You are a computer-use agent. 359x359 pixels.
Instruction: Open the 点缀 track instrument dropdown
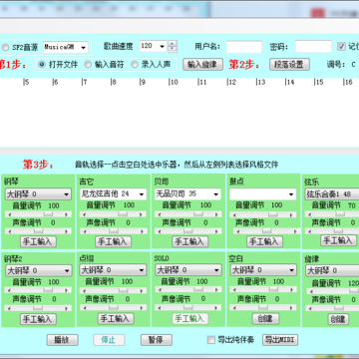pos(113,270)
